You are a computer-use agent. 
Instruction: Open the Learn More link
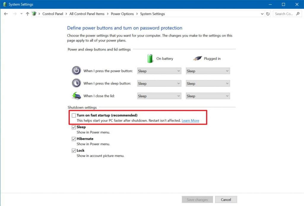[190, 121]
